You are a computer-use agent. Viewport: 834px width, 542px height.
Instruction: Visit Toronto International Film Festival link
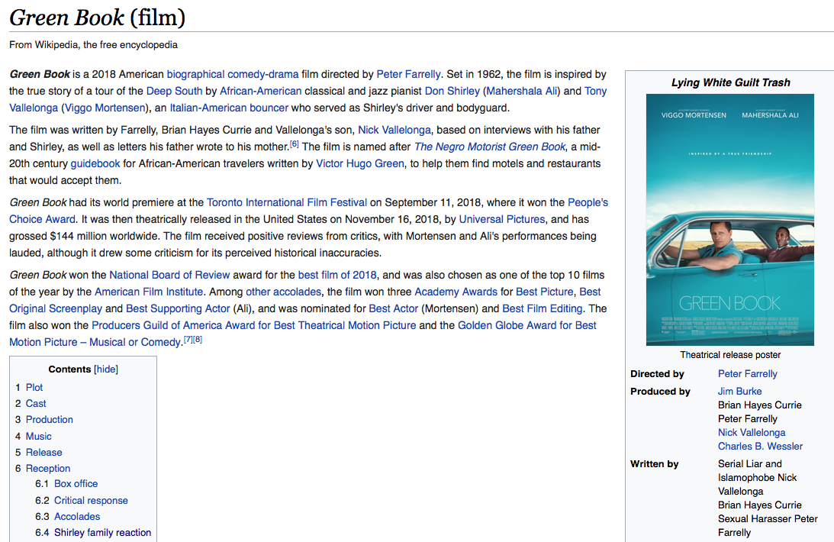(x=287, y=202)
